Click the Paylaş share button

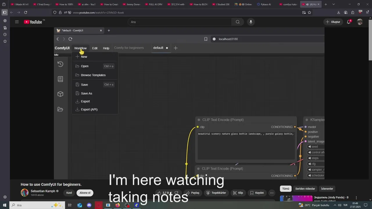[192, 193]
